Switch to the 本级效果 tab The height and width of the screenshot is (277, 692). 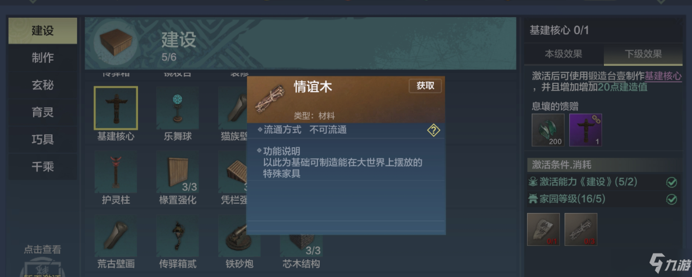click(563, 54)
